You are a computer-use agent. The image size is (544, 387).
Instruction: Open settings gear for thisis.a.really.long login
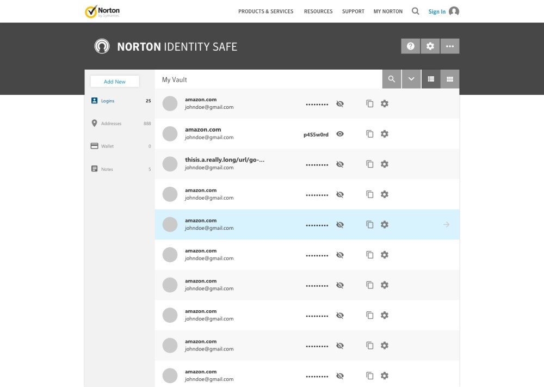point(385,164)
